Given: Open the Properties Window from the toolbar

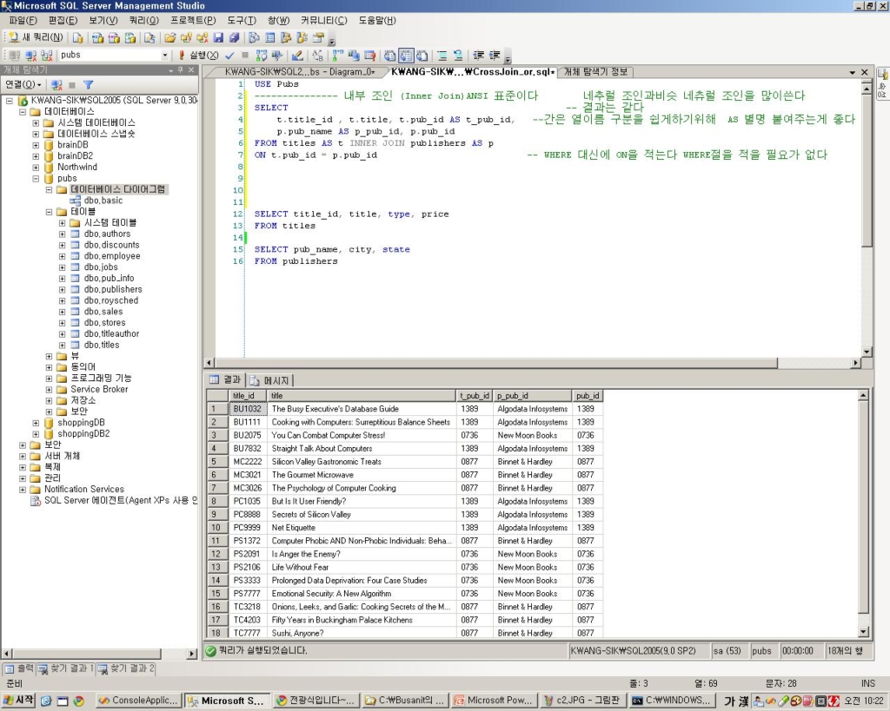Looking at the screenshot, I should (x=318, y=38).
